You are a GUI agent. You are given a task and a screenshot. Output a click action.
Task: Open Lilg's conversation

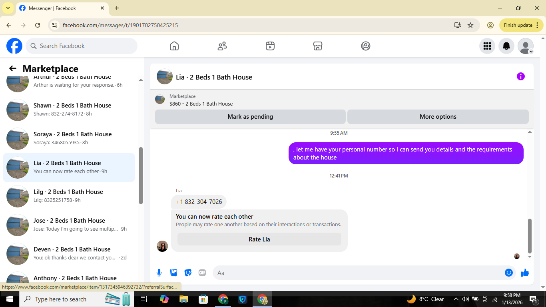(x=69, y=196)
